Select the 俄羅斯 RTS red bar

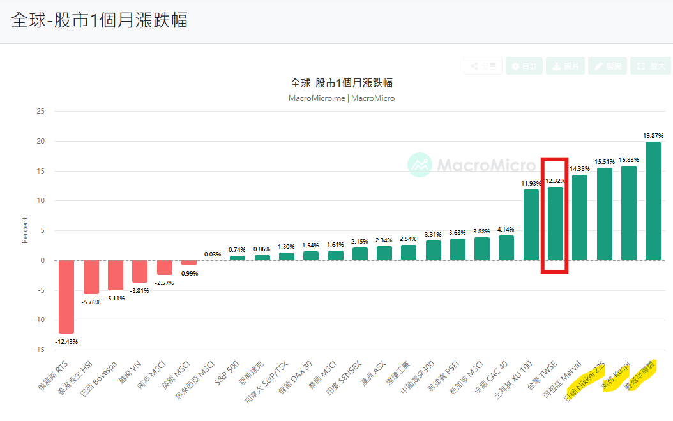66,297
